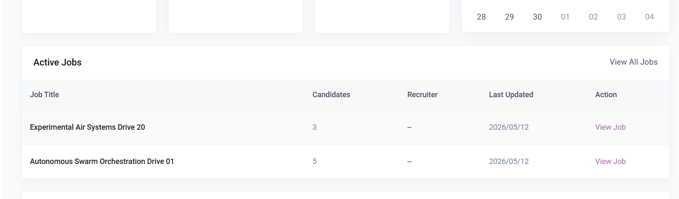The height and width of the screenshot is (199, 679).
Task: Select calendar date 29
Action: click(509, 17)
